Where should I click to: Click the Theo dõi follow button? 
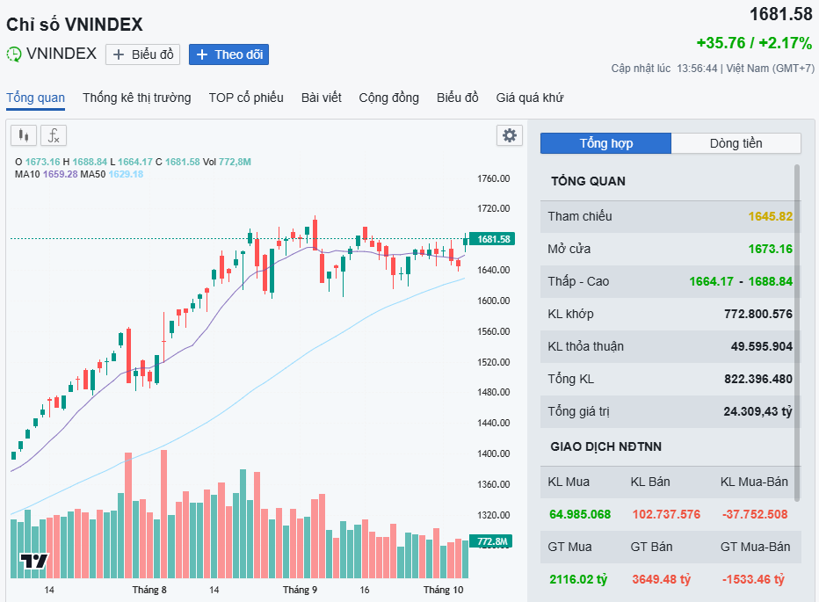click(x=228, y=54)
